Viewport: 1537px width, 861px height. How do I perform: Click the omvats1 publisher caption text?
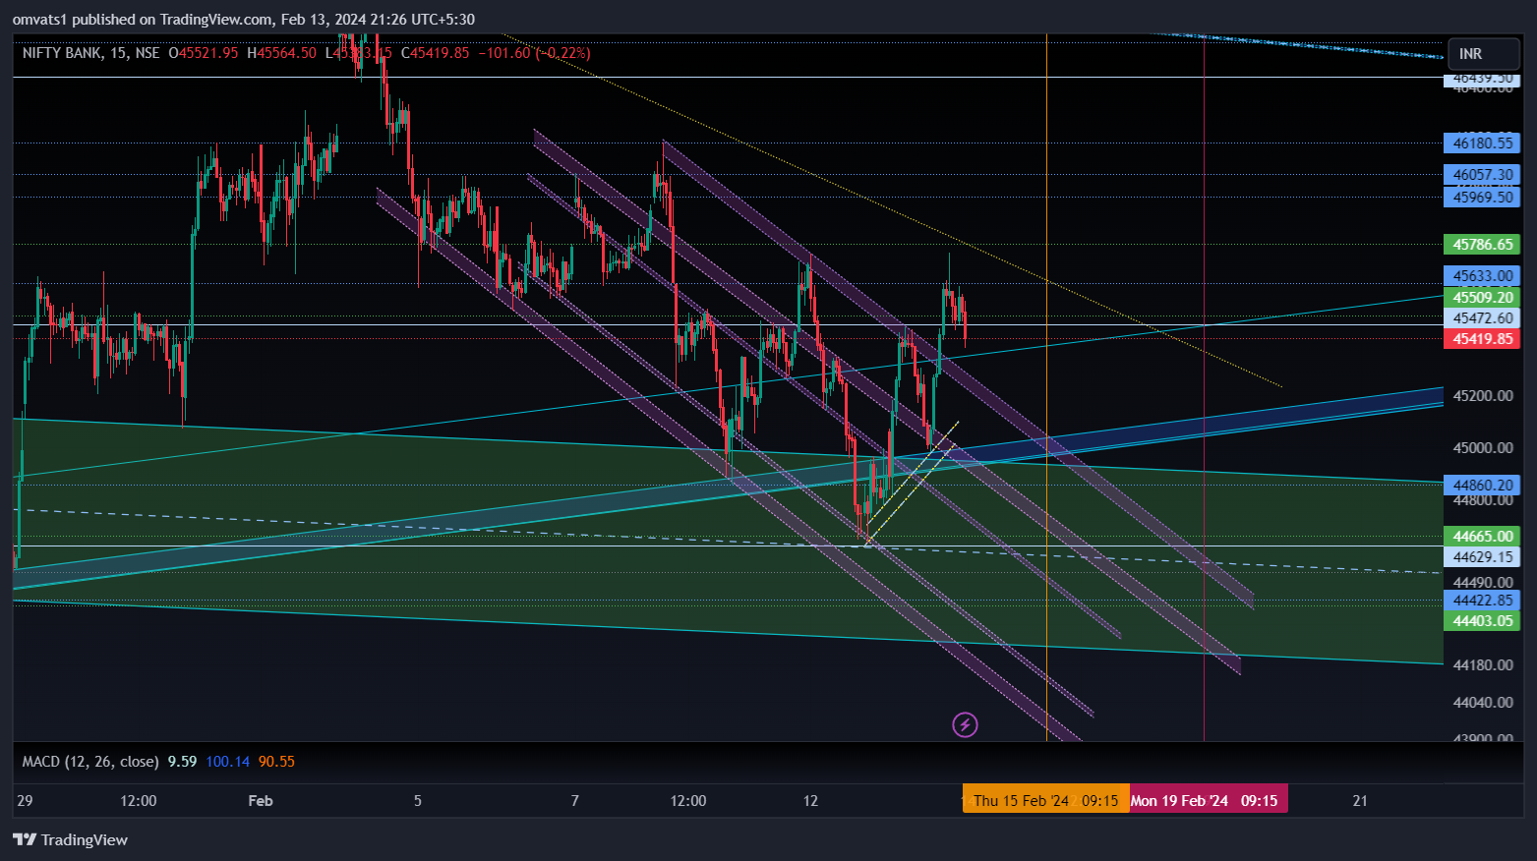[244, 20]
